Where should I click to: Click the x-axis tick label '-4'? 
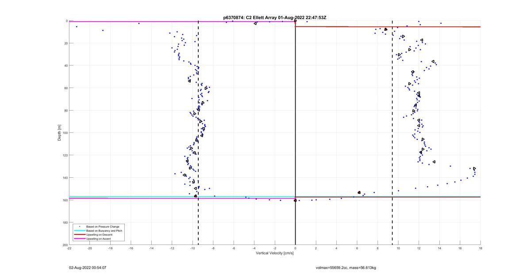[x=254, y=248]
